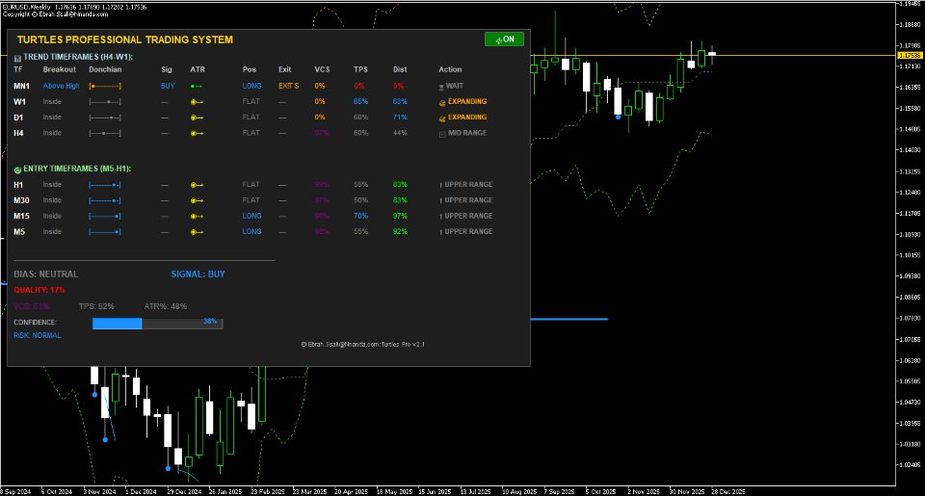925x496 pixels.
Task: Click the yellow ATR icon in M5 row
Action: (x=197, y=232)
